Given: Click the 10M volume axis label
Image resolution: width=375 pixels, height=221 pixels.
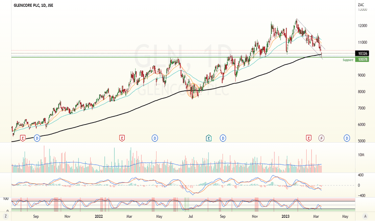Looking at the screenshot, I should 361,155.
